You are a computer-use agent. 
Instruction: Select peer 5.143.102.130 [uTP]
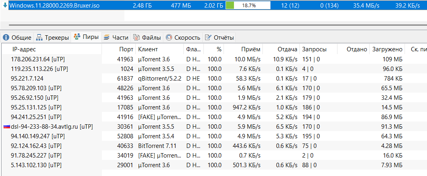click(x=36, y=165)
